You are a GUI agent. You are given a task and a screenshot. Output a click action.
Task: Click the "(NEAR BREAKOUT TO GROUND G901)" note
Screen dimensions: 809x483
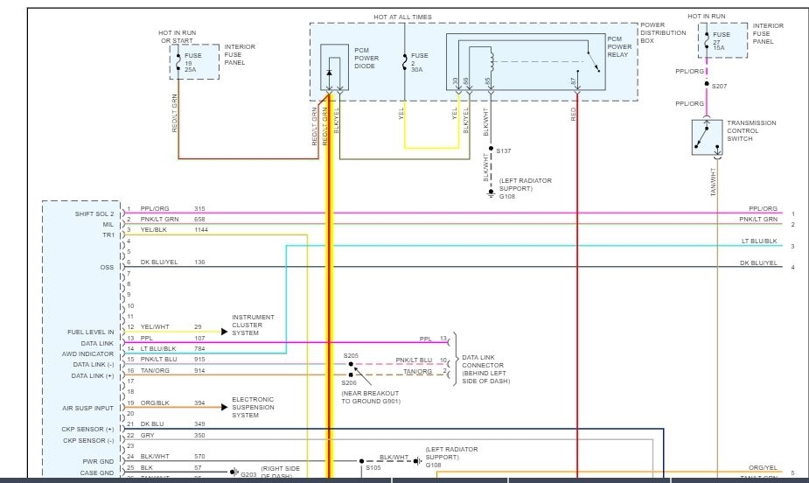[x=371, y=397]
